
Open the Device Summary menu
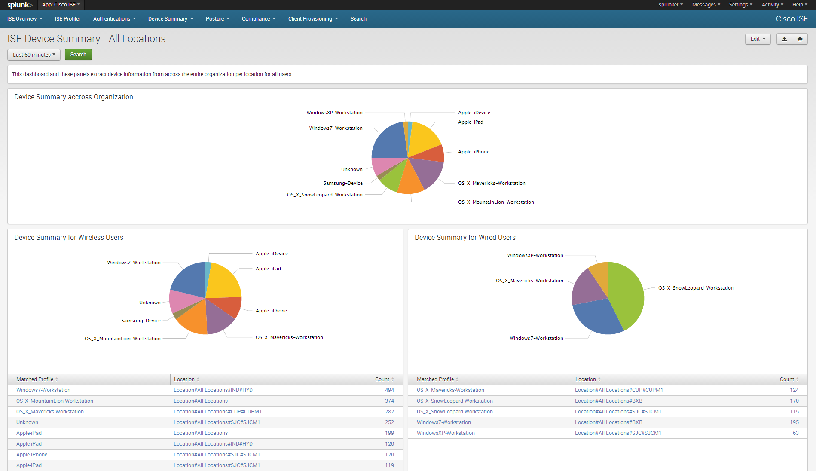click(x=171, y=19)
